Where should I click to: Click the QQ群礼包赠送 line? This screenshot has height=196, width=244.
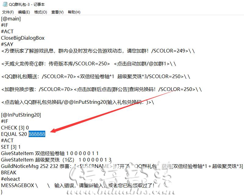(x=95, y=76)
